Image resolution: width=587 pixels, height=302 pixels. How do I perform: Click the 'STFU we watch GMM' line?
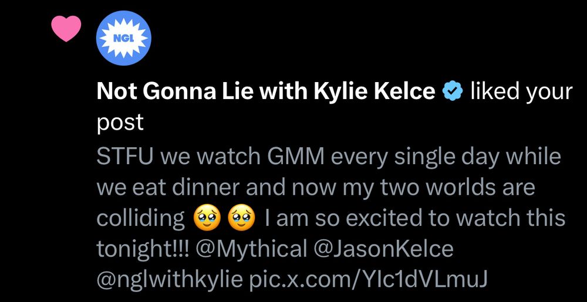pyautogui.click(x=329, y=157)
